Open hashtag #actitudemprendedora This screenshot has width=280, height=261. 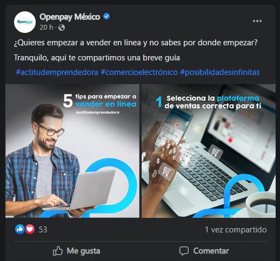coord(57,72)
